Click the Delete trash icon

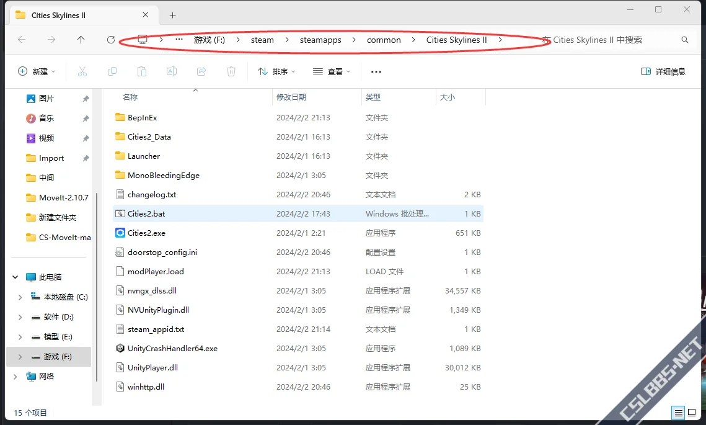point(231,71)
